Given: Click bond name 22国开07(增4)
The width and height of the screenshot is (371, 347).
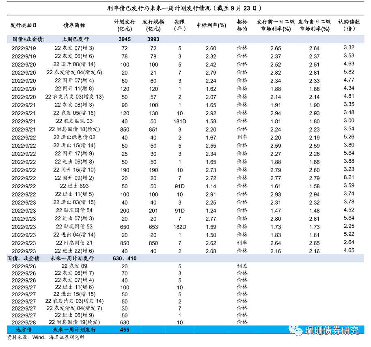Looking at the screenshot, I should (x=74, y=80).
